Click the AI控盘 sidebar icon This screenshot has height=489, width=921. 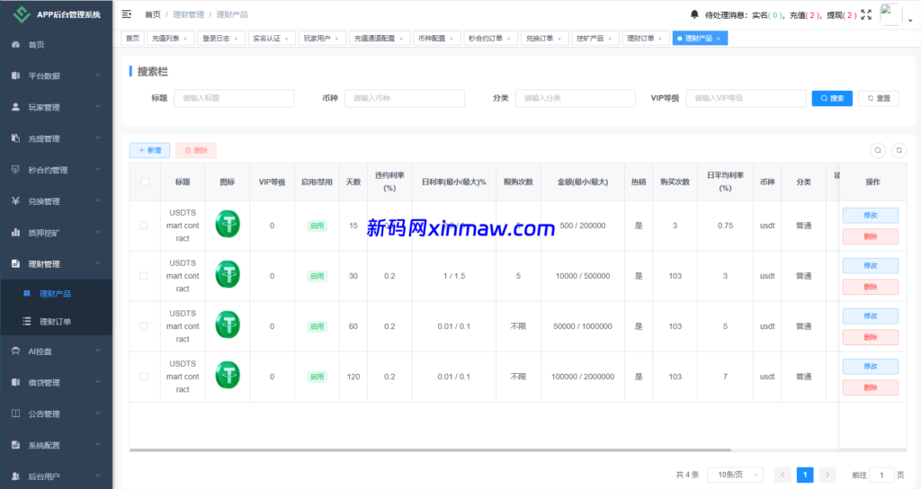coord(16,351)
